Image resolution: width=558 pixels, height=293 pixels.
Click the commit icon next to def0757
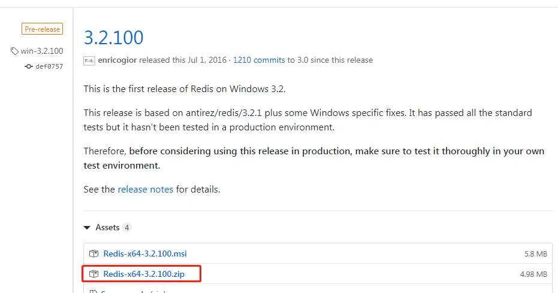click(x=29, y=66)
